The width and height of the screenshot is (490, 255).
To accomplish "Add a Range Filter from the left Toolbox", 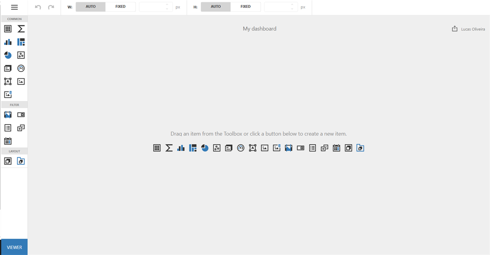I will [8, 115].
